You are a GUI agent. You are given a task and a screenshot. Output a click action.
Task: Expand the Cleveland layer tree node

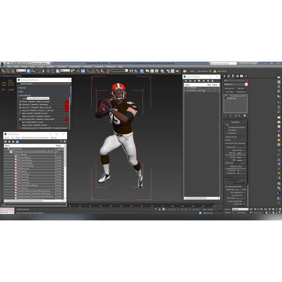click(x=185, y=91)
